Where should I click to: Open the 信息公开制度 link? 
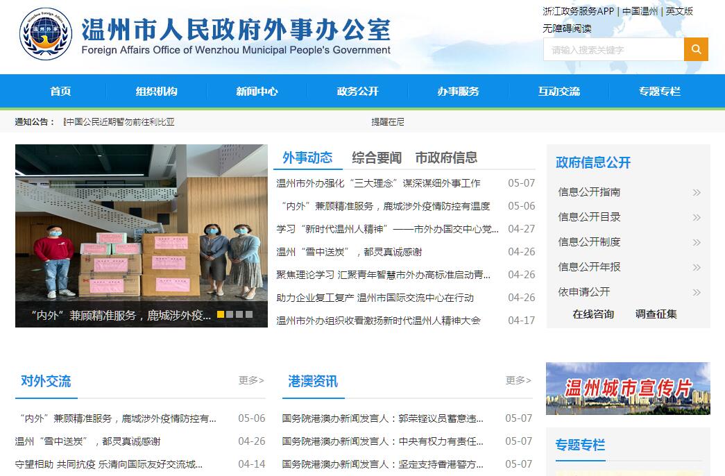pos(589,242)
